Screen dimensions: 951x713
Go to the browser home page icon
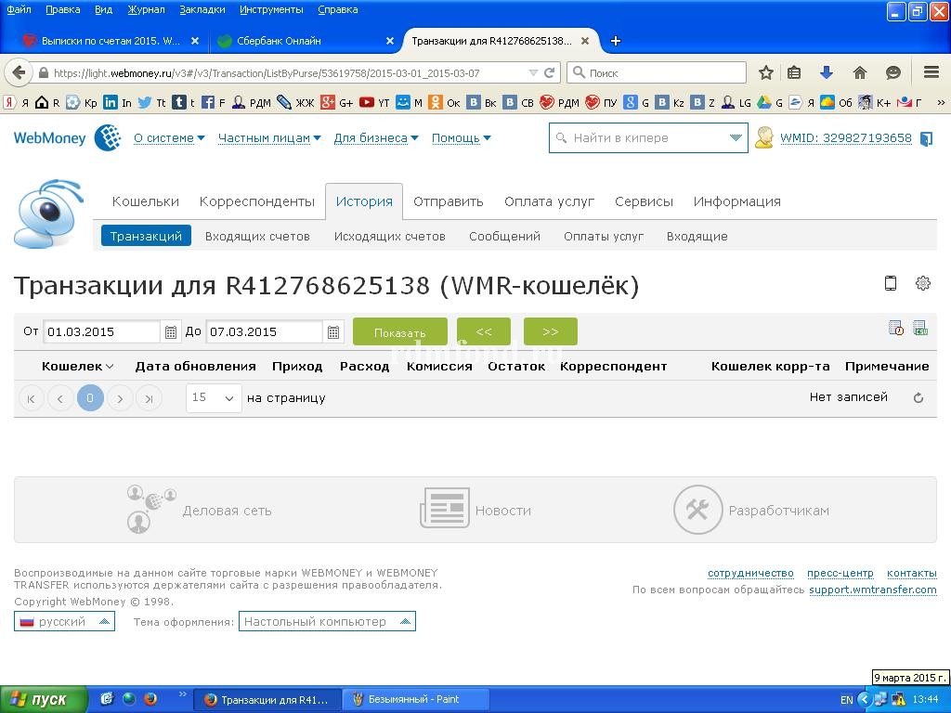(x=859, y=72)
